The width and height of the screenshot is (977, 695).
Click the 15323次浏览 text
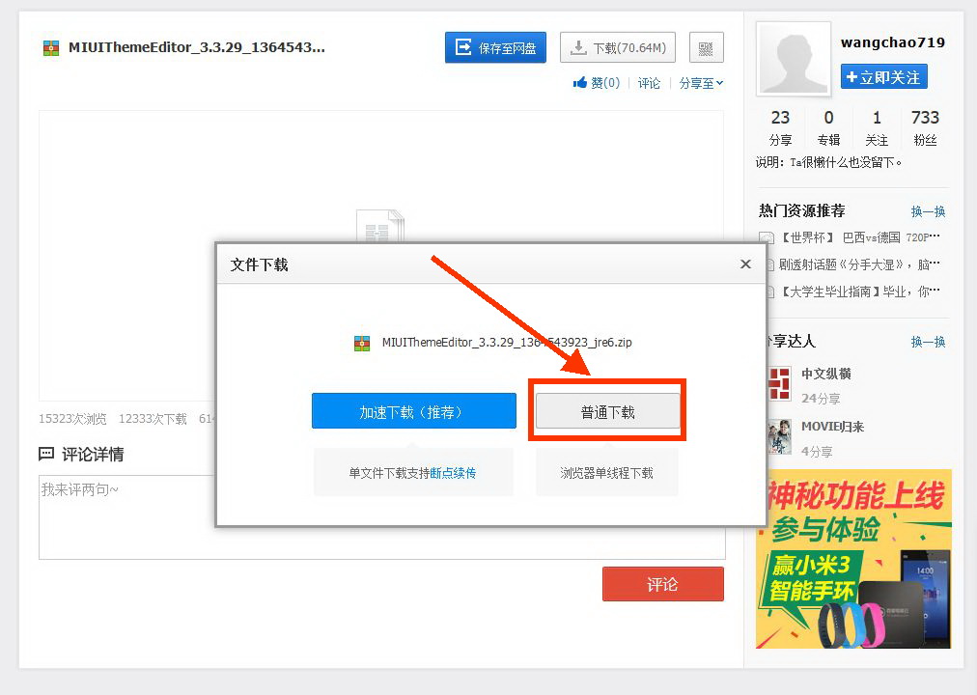[x=73, y=419]
